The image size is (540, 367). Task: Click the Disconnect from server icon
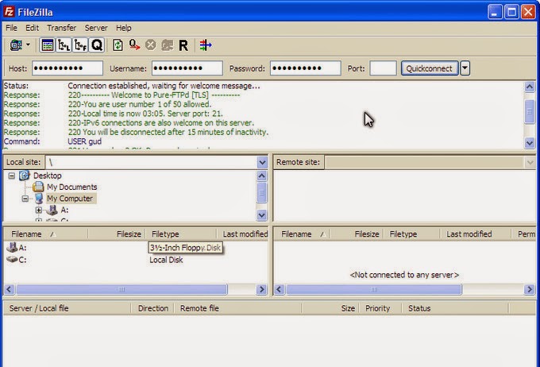point(168,45)
